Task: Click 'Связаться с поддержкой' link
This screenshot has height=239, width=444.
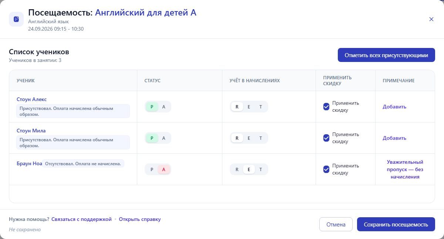Action: pos(81,219)
